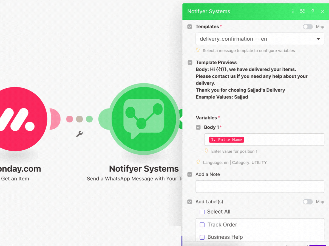
Task: Open help for Notifyer Systems panel
Action: pos(313,11)
